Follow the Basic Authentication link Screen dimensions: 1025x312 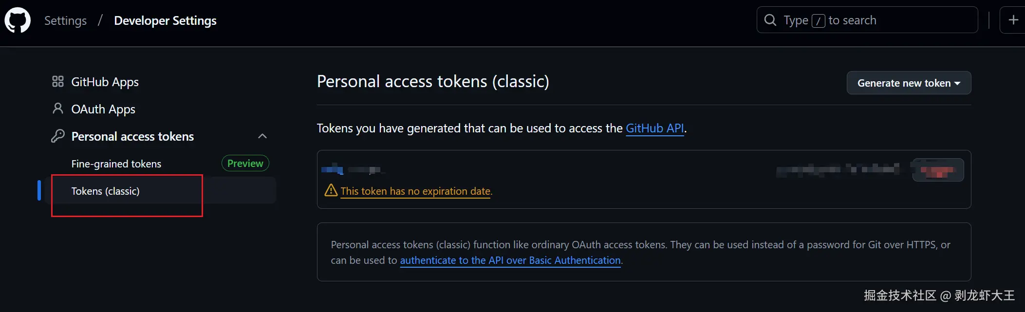510,260
